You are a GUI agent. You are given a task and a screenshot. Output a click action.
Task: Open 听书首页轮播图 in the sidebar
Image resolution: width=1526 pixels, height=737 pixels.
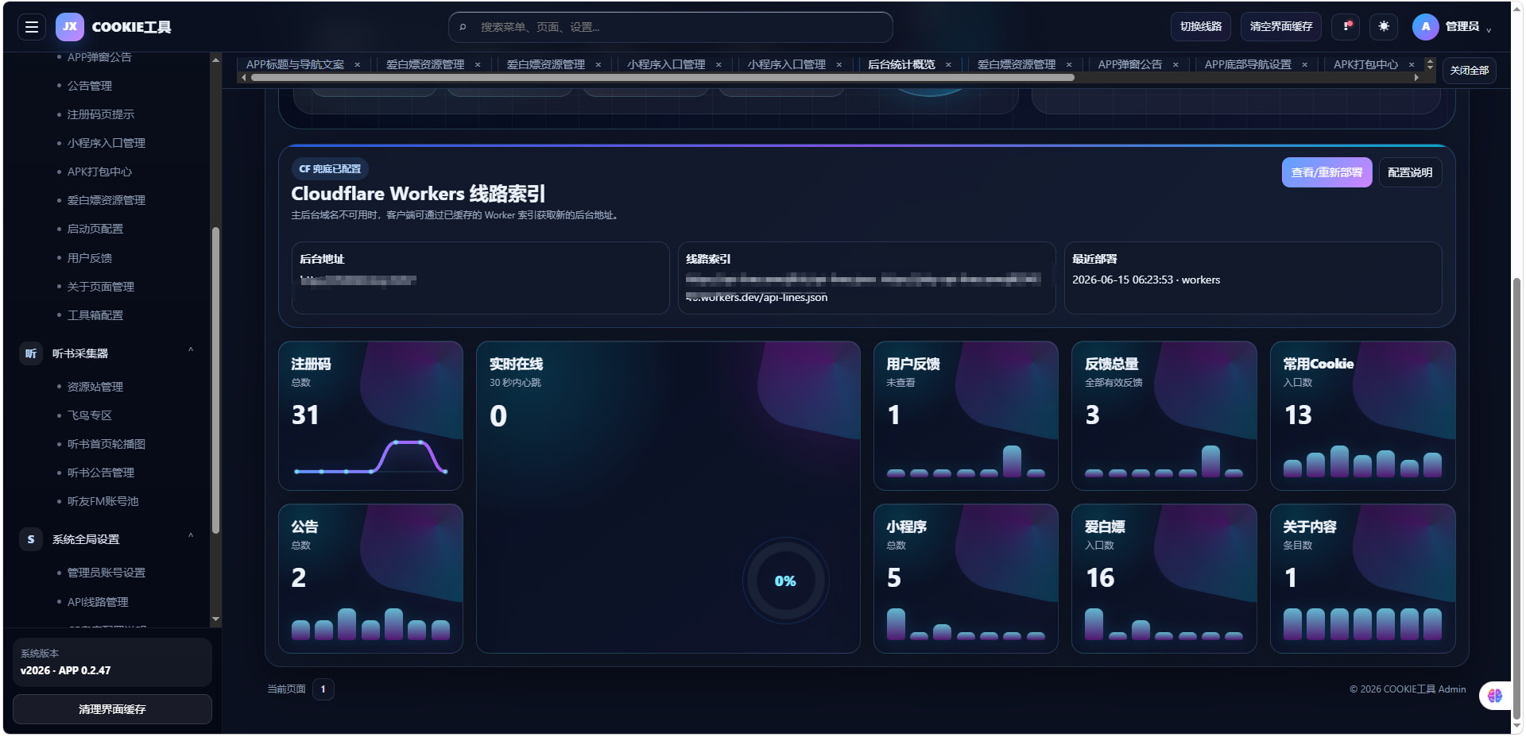pos(107,444)
